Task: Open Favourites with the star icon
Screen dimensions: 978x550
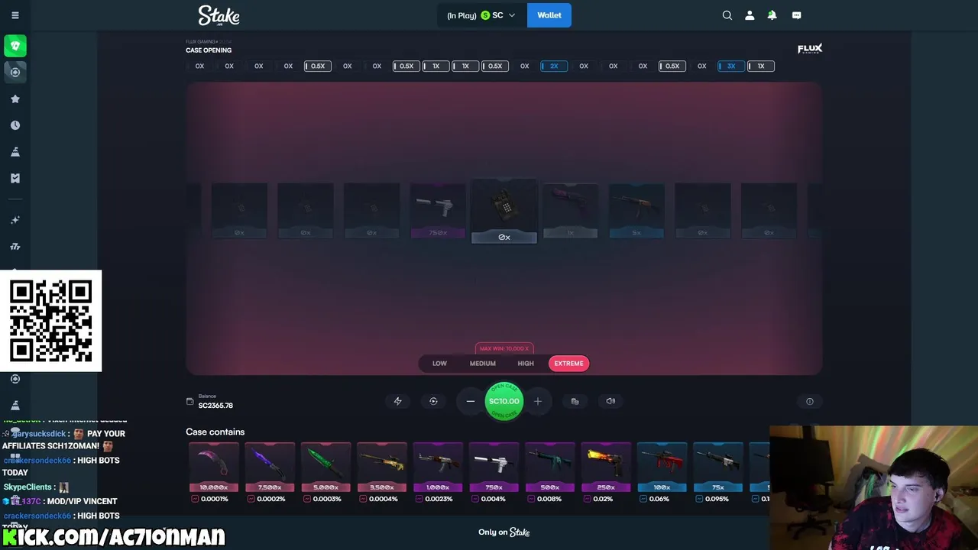Action: pyautogui.click(x=15, y=99)
